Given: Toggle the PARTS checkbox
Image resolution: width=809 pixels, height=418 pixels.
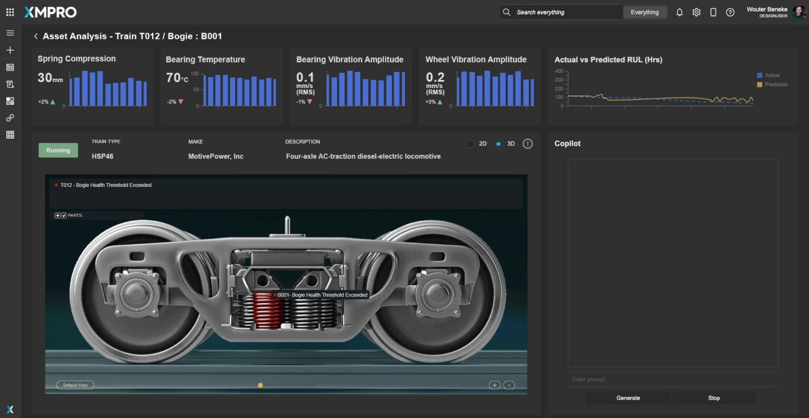Looking at the screenshot, I should point(64,215).
